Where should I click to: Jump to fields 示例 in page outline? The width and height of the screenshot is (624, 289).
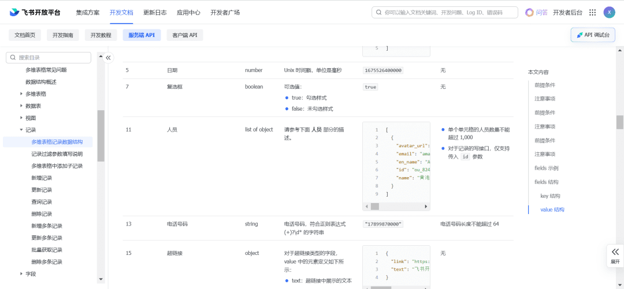point(546,168)
